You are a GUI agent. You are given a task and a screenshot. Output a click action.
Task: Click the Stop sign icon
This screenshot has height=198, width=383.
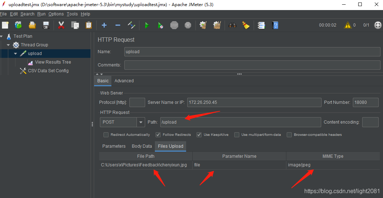click(x=174, y=25)
